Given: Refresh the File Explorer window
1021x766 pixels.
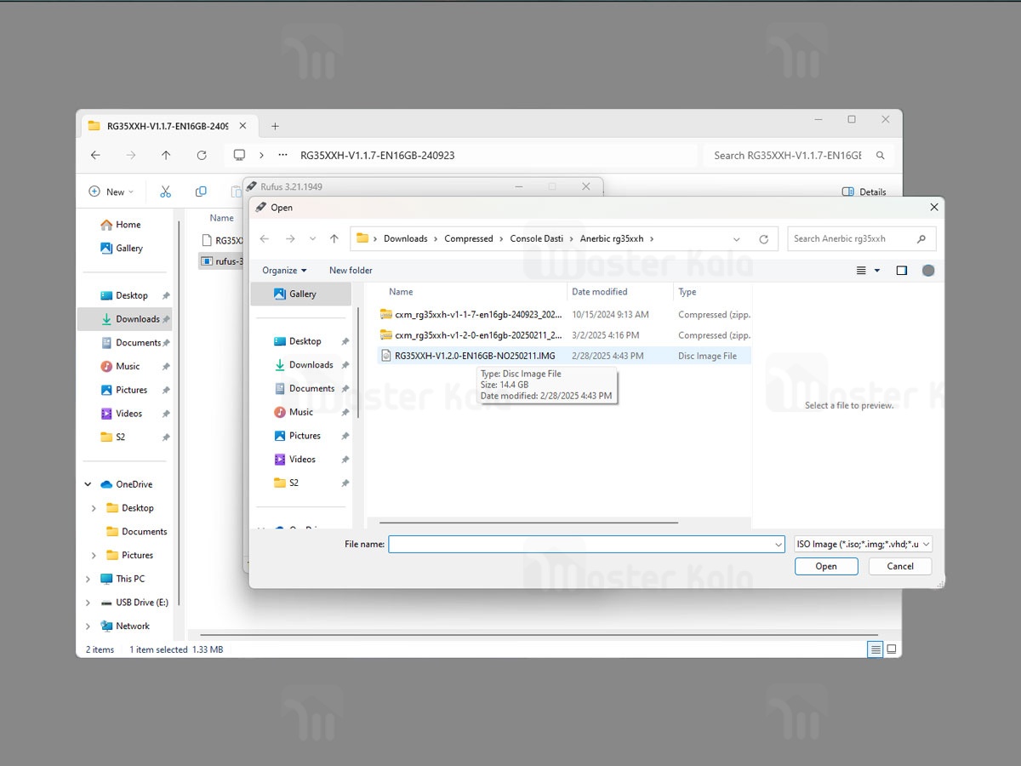Looking at the screenshot, I should [202, 156].
